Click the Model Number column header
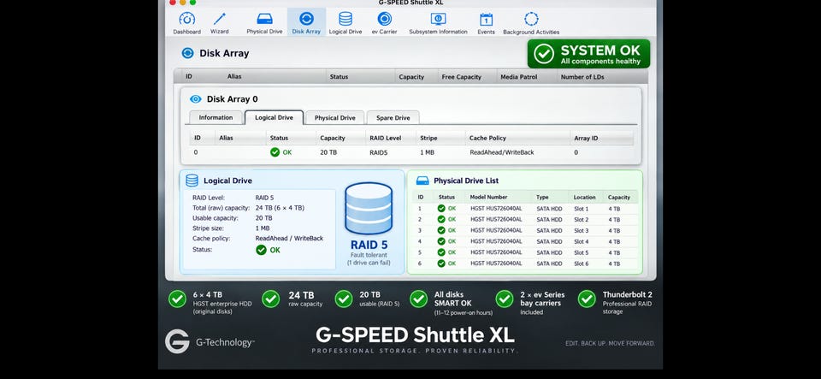The height and width of the screenshot is (379, 821). 488,198
